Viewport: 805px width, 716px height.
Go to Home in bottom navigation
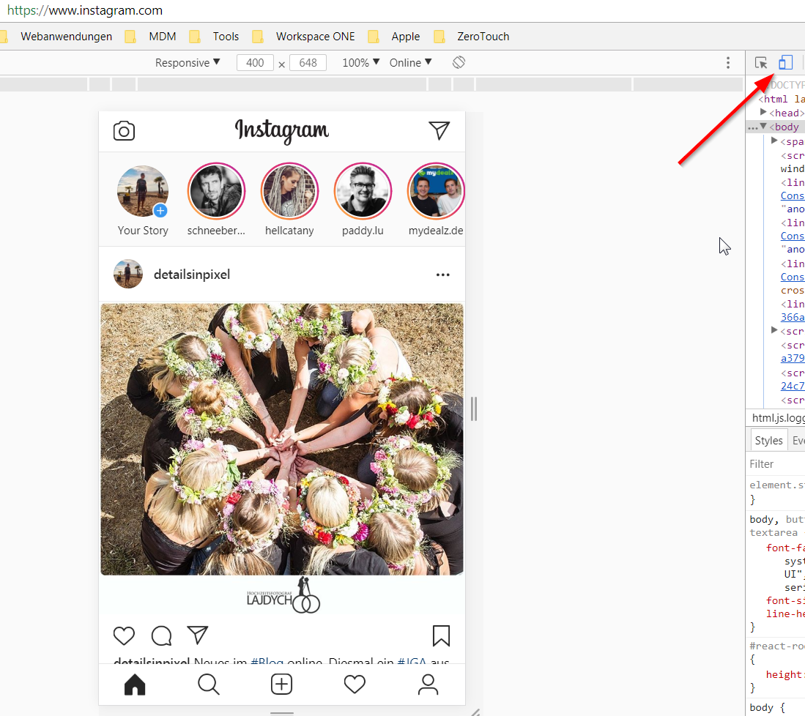click(x=135, y=685)
